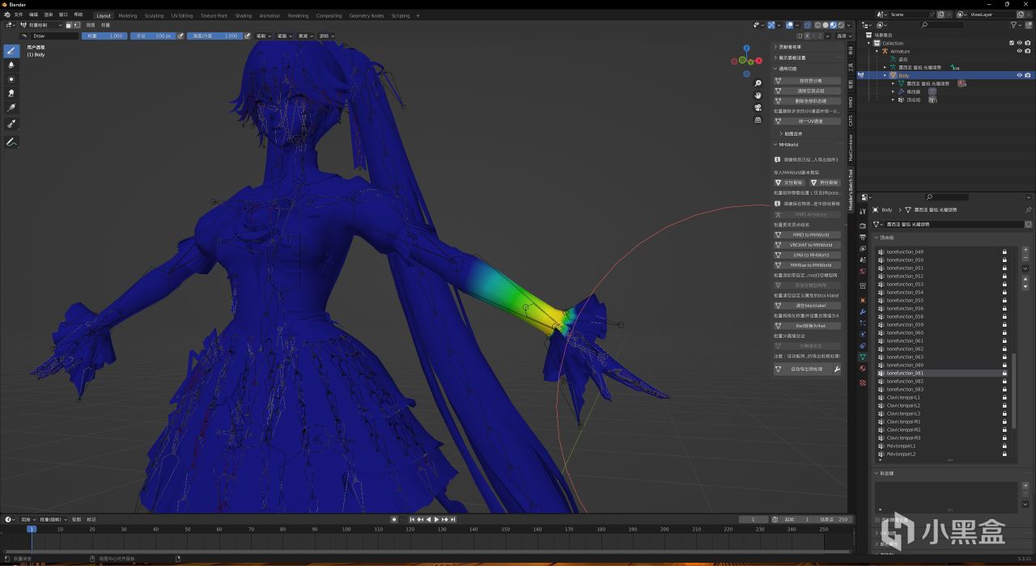This screenshot has height=566, width=1036.
Task: Toggle the Collection exclude checkbox
Action: (1012, 43)
